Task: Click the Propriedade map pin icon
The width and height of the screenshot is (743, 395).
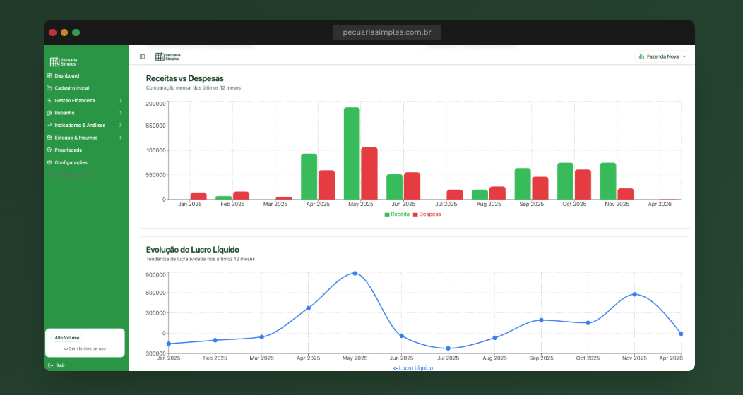Action: 49,150
